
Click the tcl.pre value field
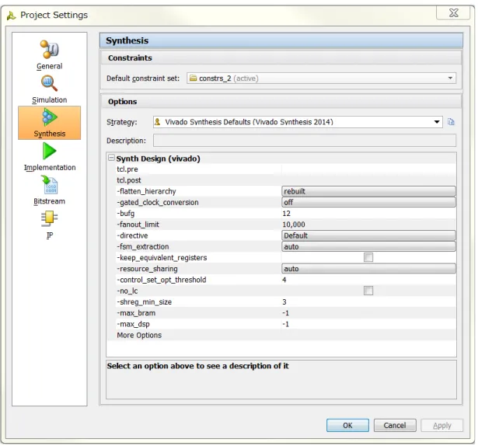368,169
